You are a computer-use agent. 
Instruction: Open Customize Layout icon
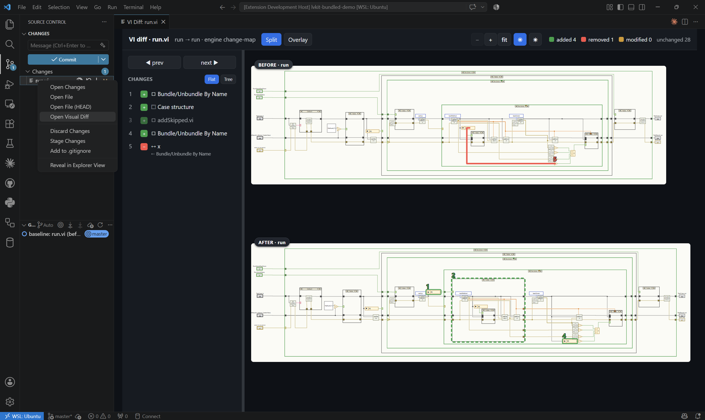[610, 7]
